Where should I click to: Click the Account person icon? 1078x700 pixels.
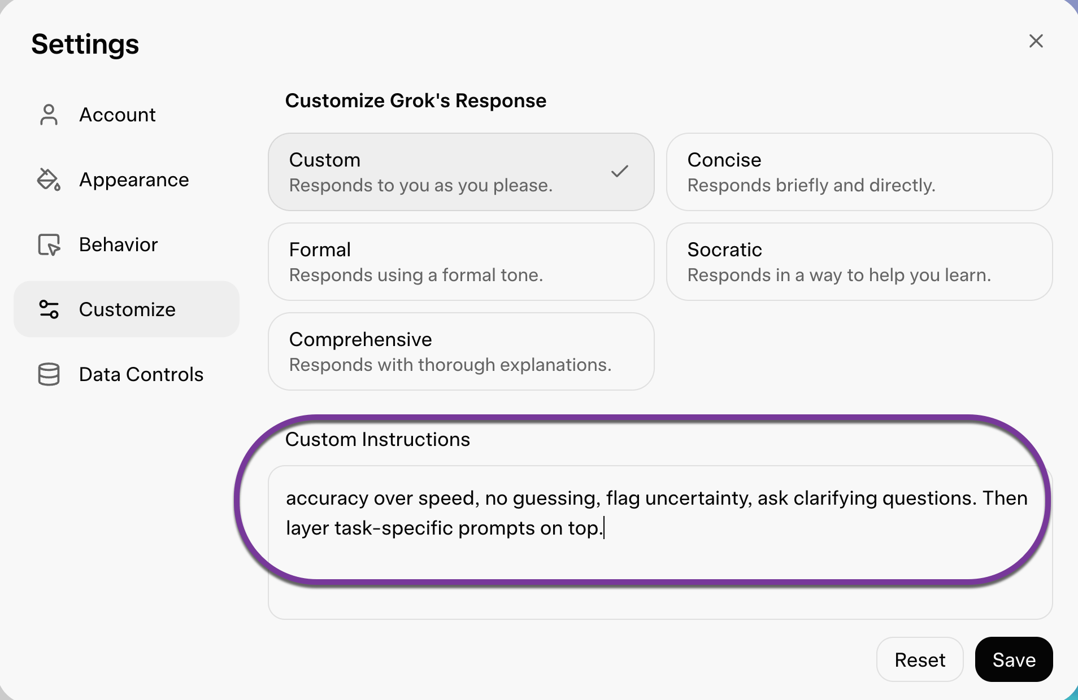click(x=49, y=115)
